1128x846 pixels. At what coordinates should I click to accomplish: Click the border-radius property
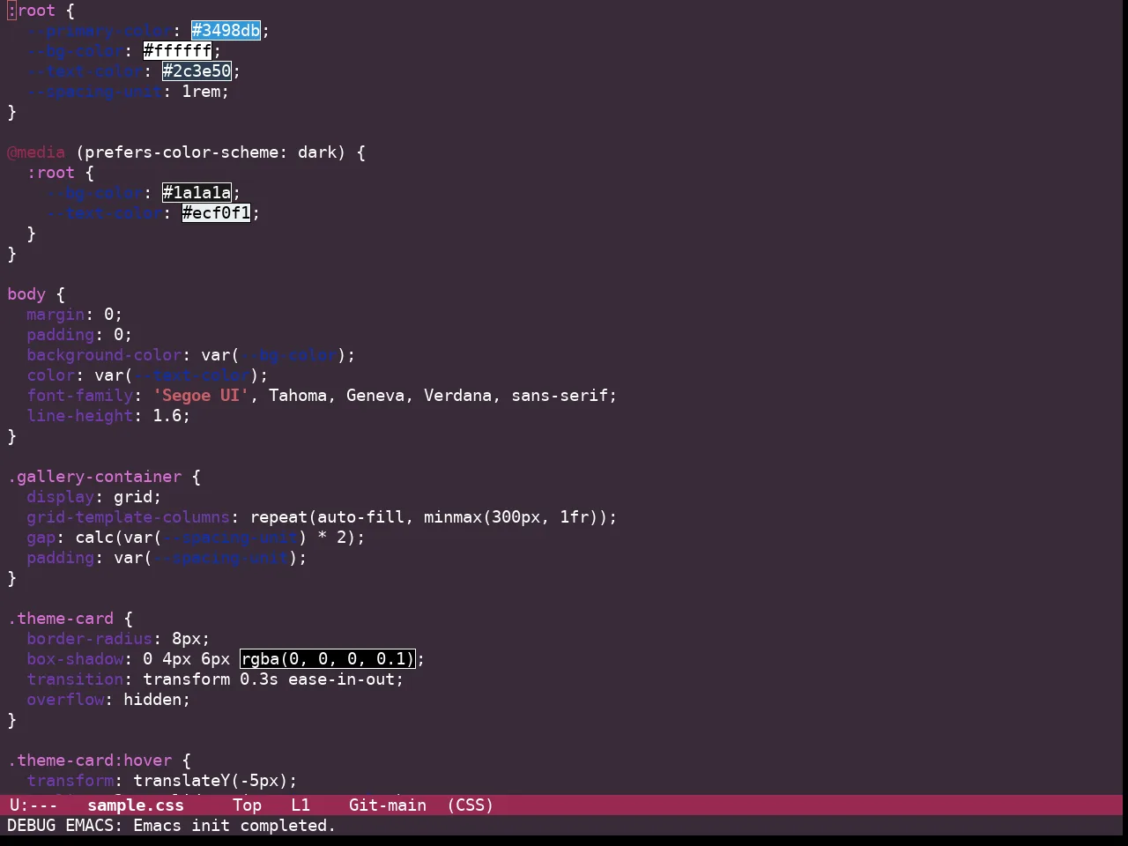pyautogui.click(x=89, y=639)
